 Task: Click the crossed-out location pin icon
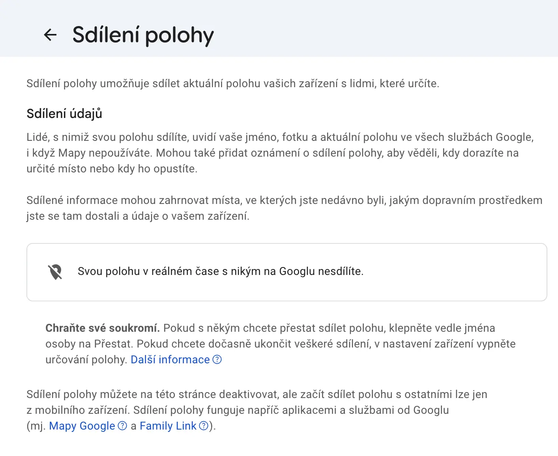[55, 272]
